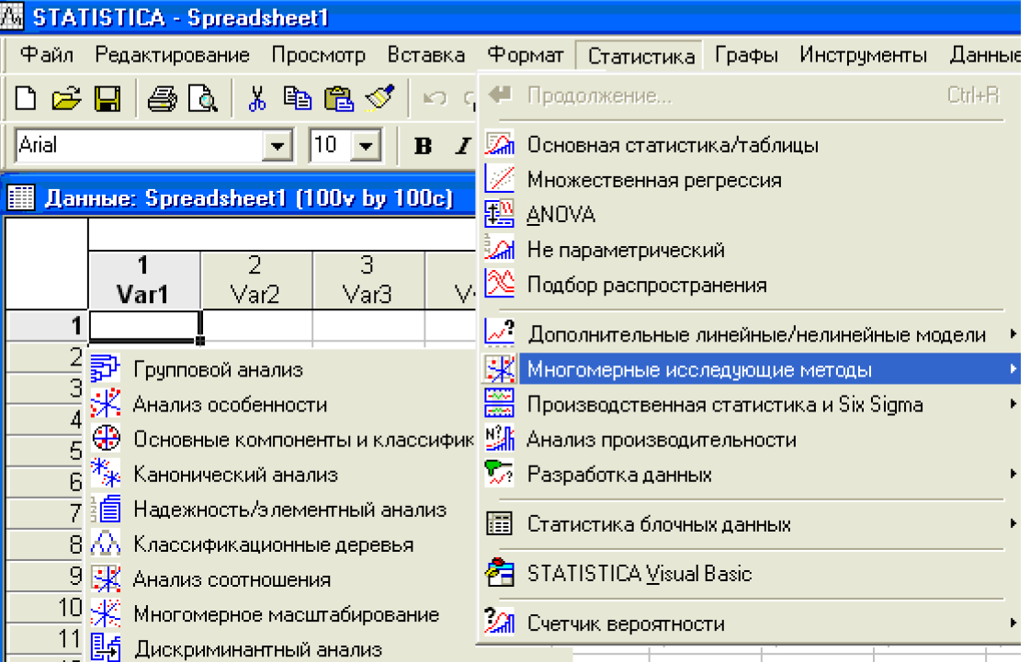Toggle Bold formatting button
Image resolution: width=1030 pixels, height=662 pixels.
(x=423, y=145)
